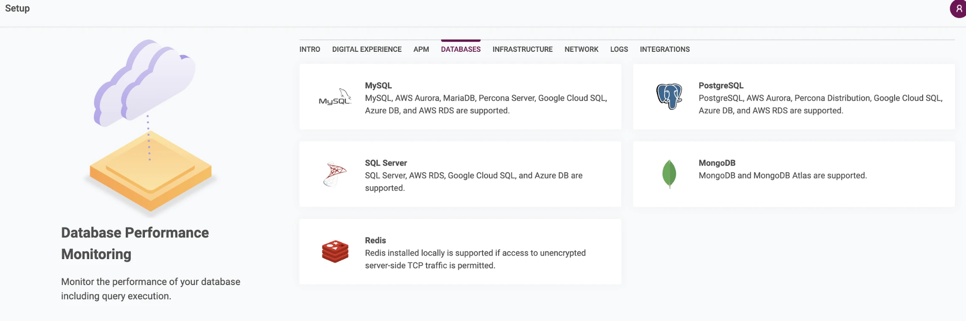Open the APM tab
Viewport: 966px width, 321px height.
pyautogui.click(x=421, y=49)
